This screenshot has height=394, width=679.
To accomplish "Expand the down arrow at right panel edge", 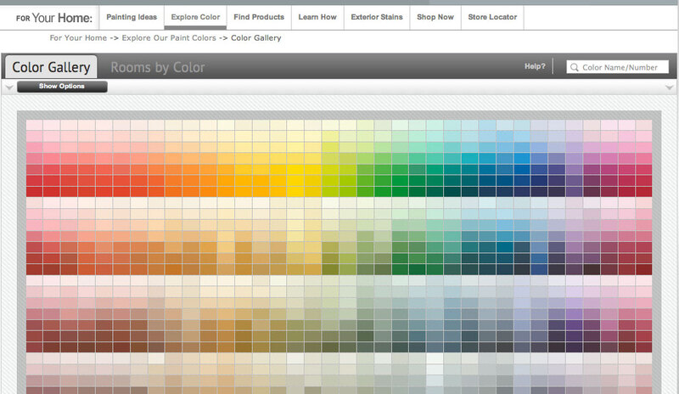I will (670, 87).
